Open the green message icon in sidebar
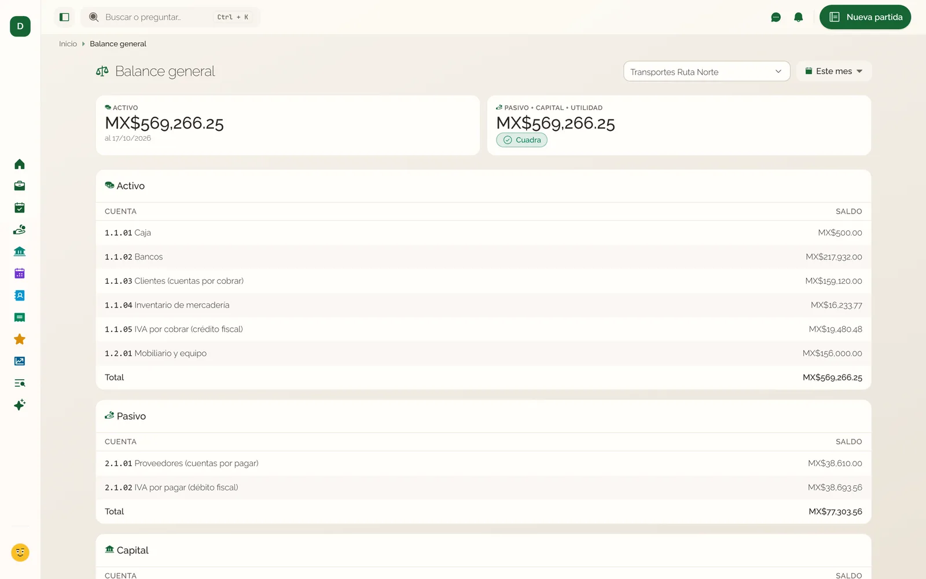The image size is (926, 579). point(20,317)
